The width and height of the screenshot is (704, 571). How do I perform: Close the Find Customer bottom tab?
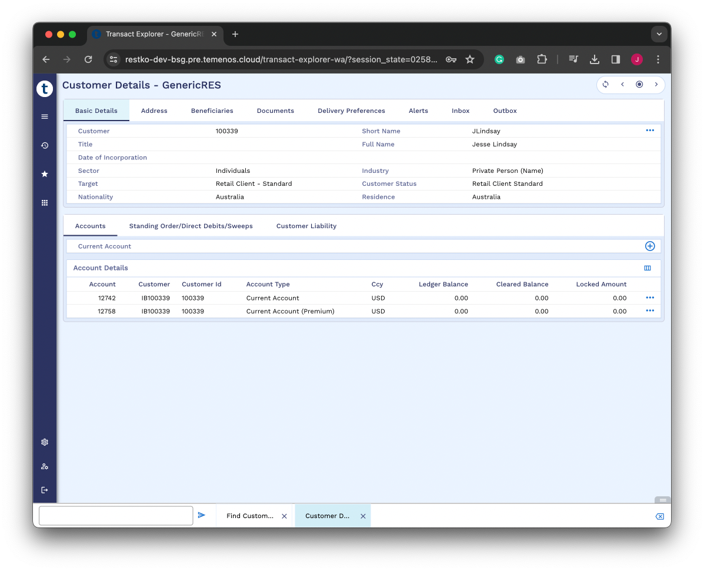coord(284,516)
